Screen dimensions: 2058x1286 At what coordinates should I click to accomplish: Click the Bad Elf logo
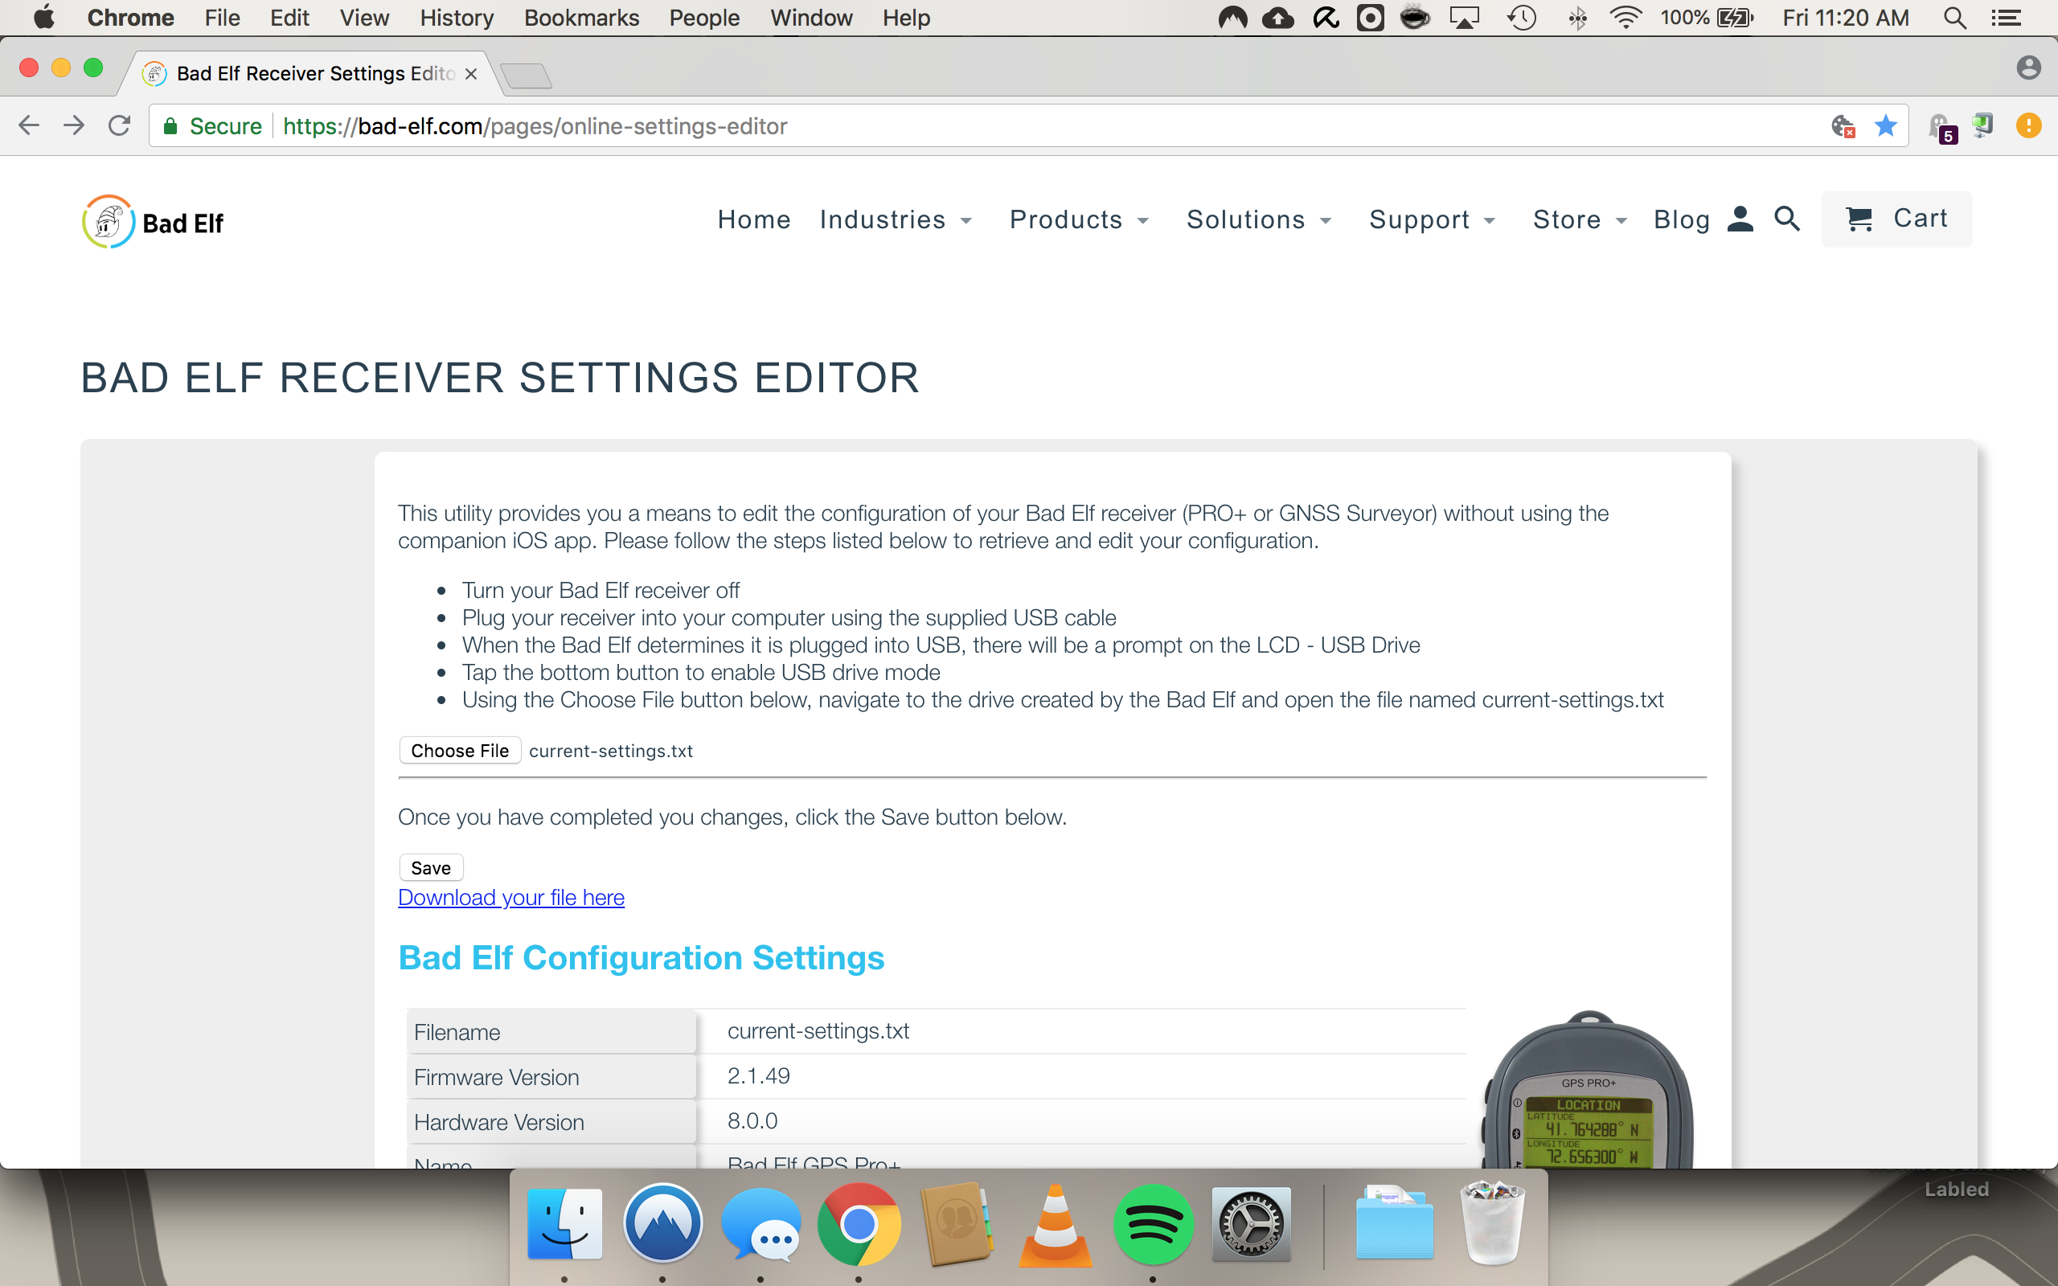(153, 222)
